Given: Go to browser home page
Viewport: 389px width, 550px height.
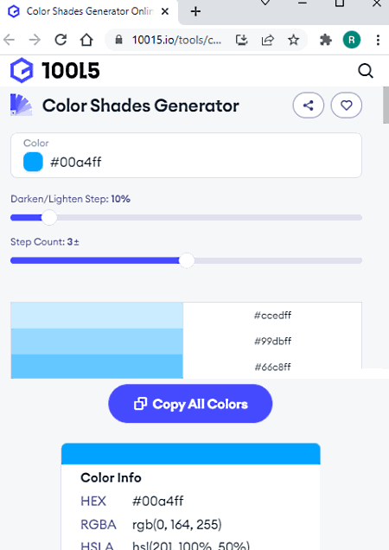Looking at the screenshot, I should (x=86, y=40).
